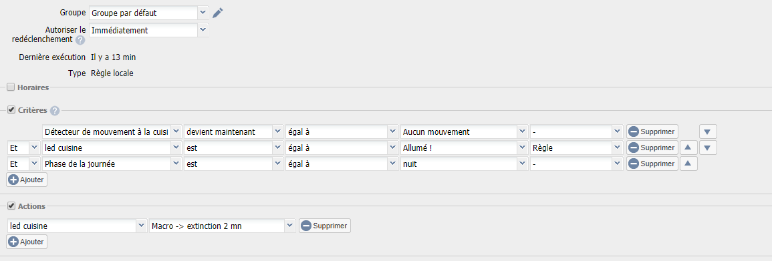Toggle the Actions section checkbox
Image resolution: width=772 pixels, height=261 pixels.
coord(11,206)
